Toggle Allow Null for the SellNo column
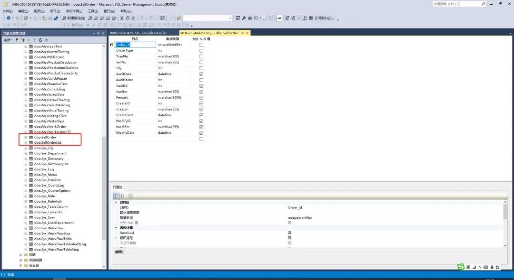This screenshot has height=280, width=514. (201, 62)
